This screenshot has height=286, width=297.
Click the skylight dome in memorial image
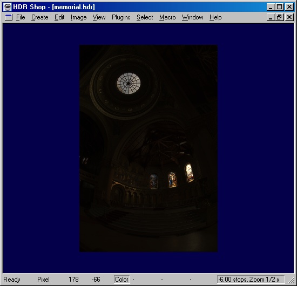tap(129, 84)
